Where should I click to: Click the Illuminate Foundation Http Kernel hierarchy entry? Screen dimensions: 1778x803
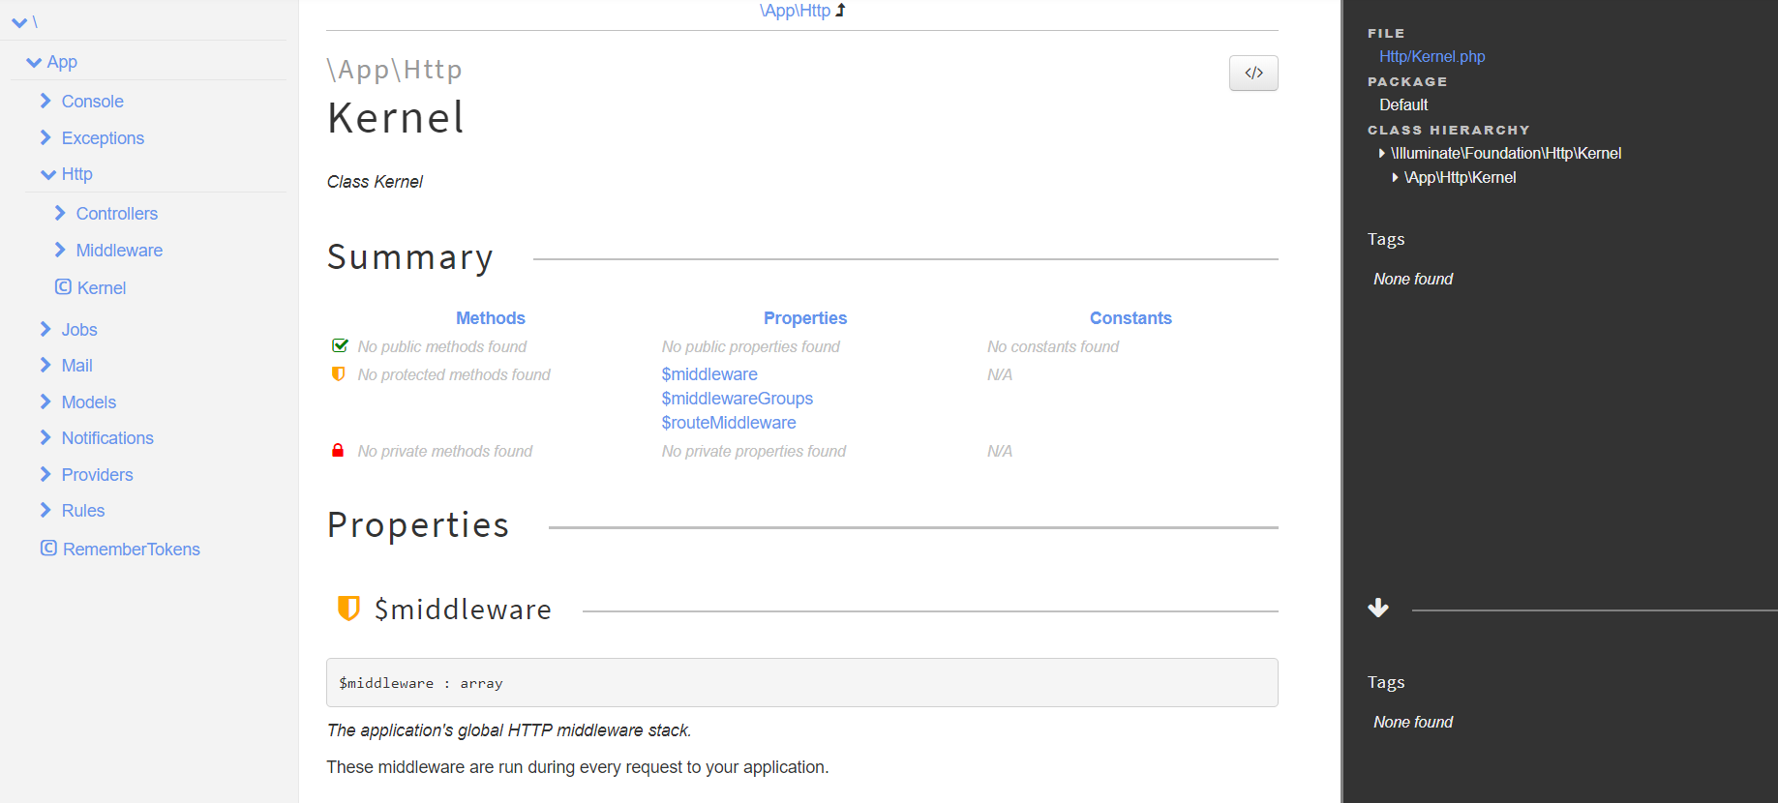(x=1505, y=154)
